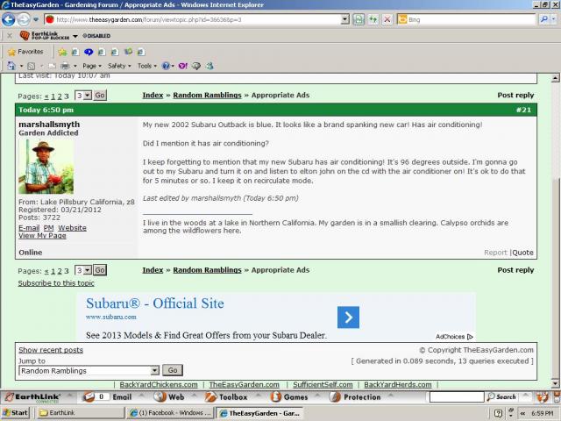The width and height of the screenshot is (561, 421).
Task: Open the recent pages dropdown beside Forward
Action: point(36,19)
